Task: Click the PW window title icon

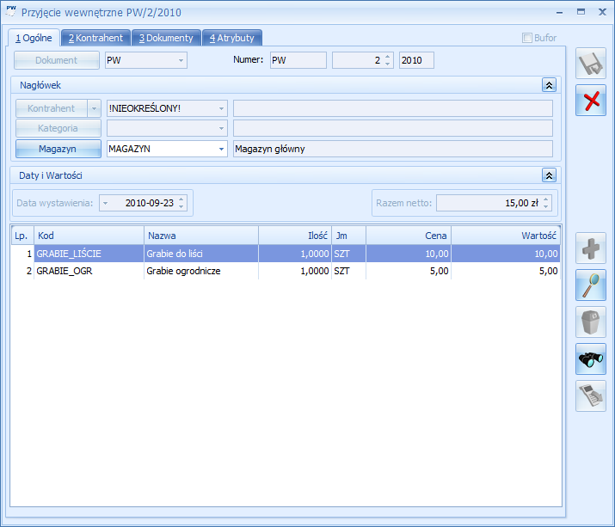Action: click(10, 11)
